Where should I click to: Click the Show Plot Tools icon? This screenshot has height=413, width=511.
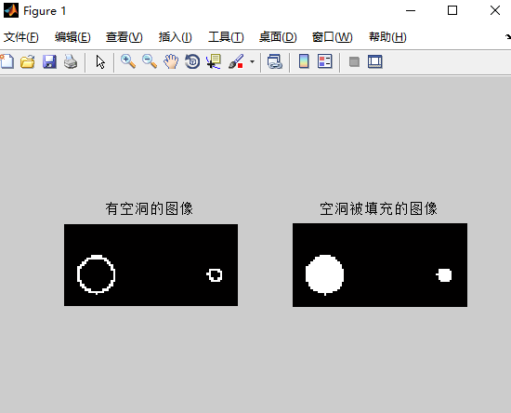[375, 61]
